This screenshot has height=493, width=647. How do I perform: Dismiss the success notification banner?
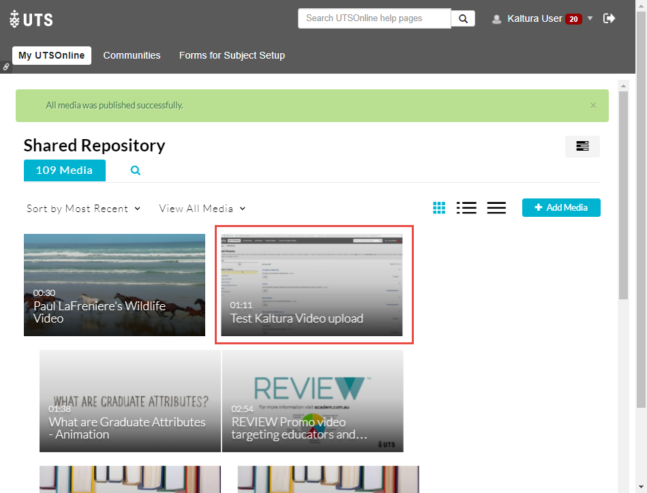[x=593, y=106]
